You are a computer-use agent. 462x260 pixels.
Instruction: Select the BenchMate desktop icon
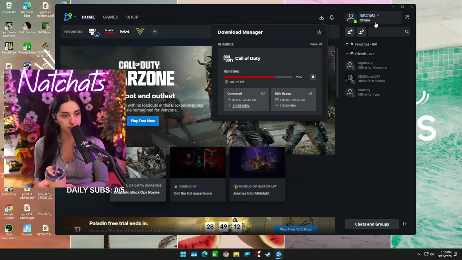pyautogui.click(x=9, y=48)
